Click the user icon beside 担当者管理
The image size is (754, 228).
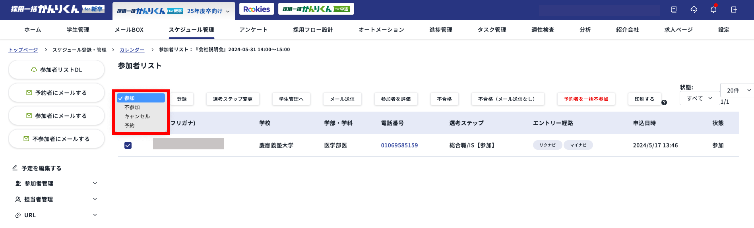point(18,199)
